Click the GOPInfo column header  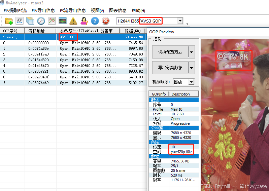click(x=159, y=94)
